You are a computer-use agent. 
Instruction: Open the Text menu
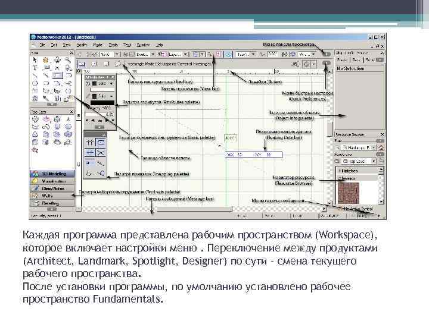click(x=127, y=45)
